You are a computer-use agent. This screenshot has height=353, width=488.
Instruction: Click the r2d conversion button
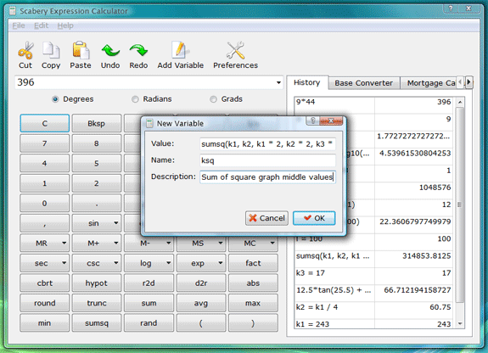(149, 283)
